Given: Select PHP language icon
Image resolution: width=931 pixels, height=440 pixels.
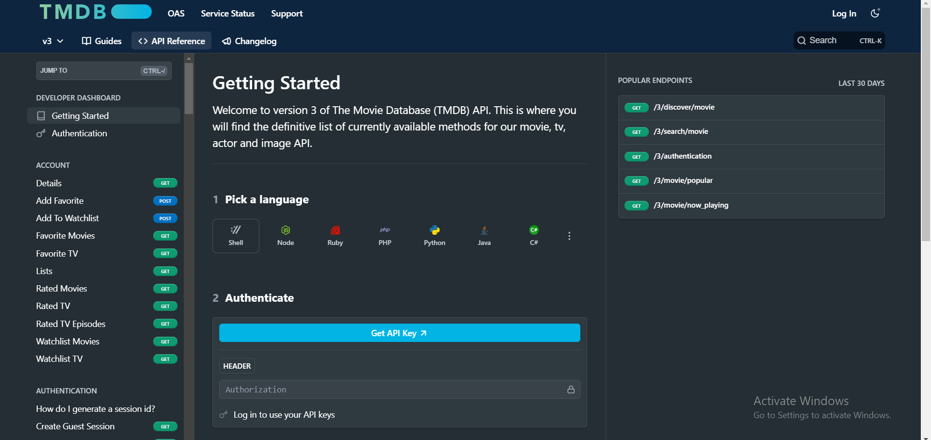Looking at the screenshot, I should pyautogui.click(x=385, y=236).
